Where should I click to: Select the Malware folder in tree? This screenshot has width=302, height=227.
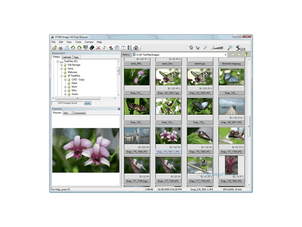click(72, 72)
